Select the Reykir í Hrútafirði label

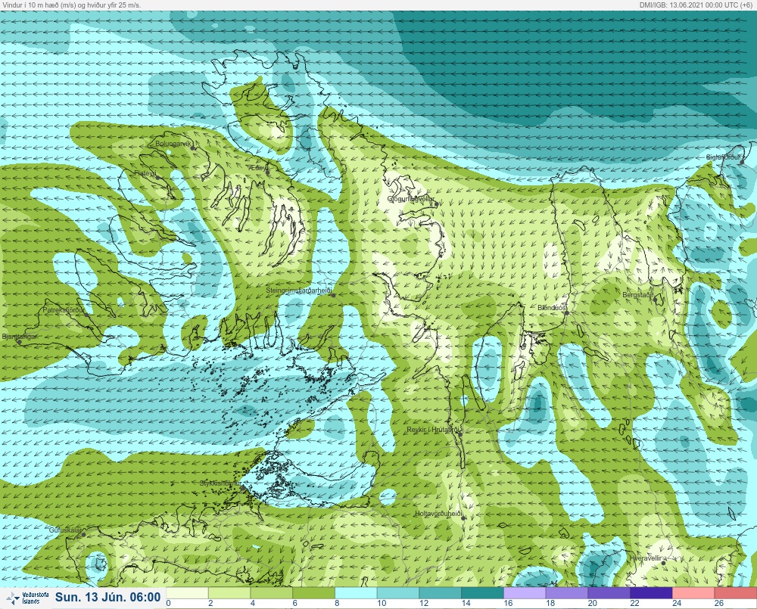[434, 430]
